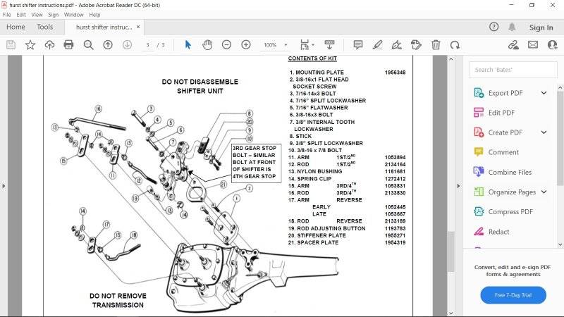This screenshot has width=564, height=317.
Task: Activate the arrow Selection tool
Action: (188, 44)
